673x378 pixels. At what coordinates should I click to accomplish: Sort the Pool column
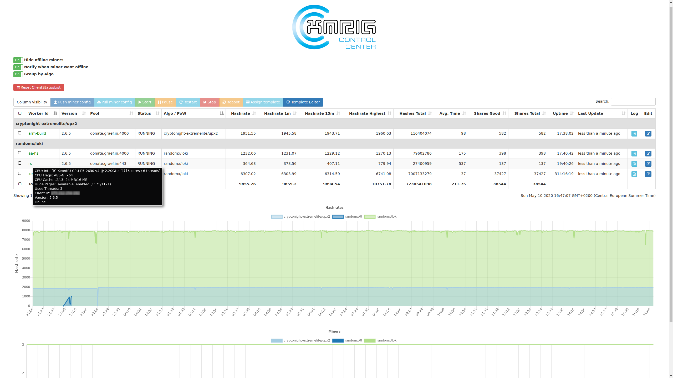click(x=131, y=113)
